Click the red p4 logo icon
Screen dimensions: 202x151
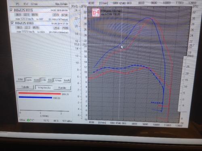pos(96,12)
